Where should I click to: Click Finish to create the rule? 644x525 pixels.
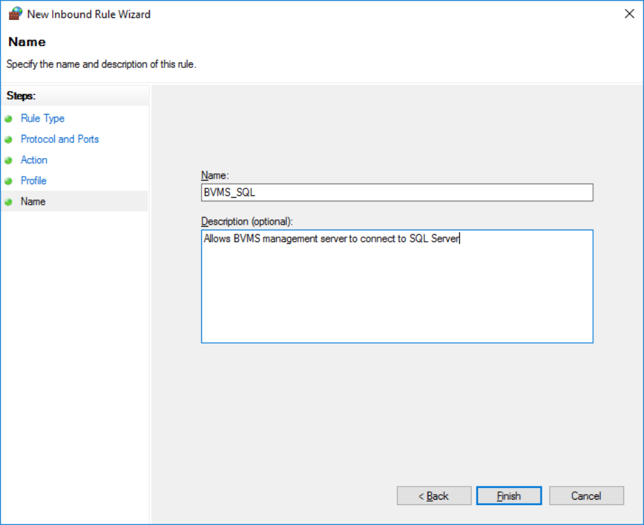coord(509,495)
